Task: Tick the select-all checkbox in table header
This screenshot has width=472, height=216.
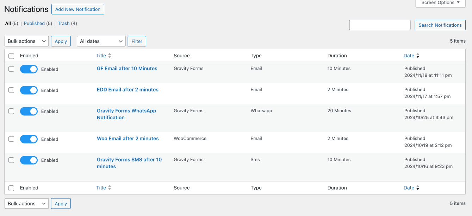Action: (11, 56)
